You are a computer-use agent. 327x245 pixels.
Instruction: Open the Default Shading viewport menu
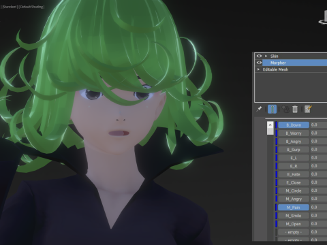click(32, 7)
